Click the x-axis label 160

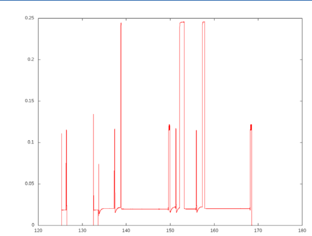(x=214, y=230)
